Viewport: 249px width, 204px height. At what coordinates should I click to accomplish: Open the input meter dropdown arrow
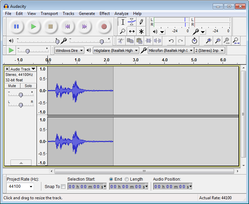pyautogui.click(x=203, y=32)
